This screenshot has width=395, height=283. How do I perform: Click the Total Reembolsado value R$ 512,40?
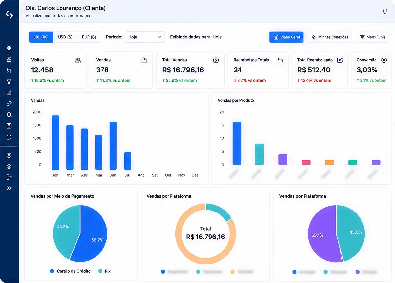click(314, 70)
